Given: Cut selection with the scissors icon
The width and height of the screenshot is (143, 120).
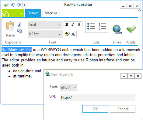Looking at the screenshot, I should (19, 25).
